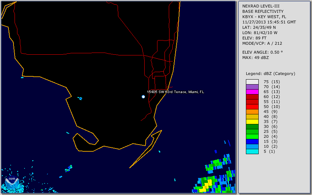
Task: Click the 'MAX: 49 dBZ' text
Action: tap(255, 58)
